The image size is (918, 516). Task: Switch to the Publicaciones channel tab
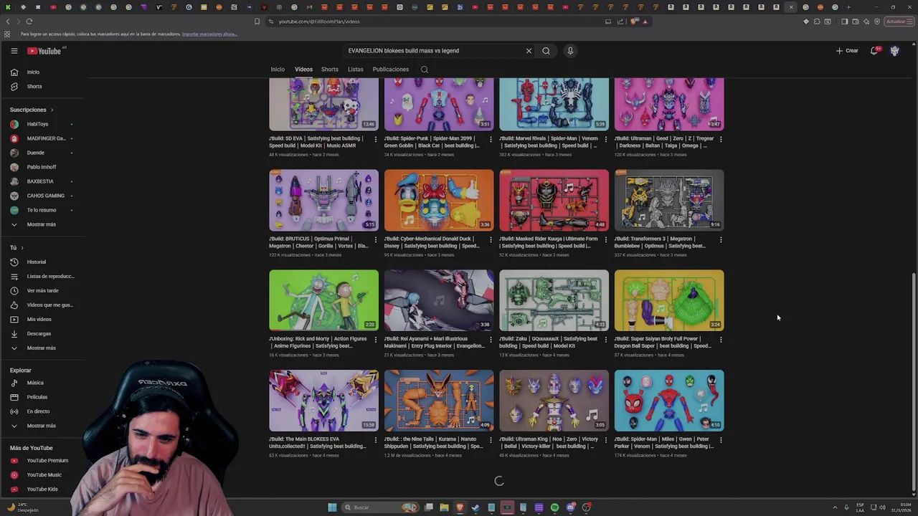(x=391, y=70)
